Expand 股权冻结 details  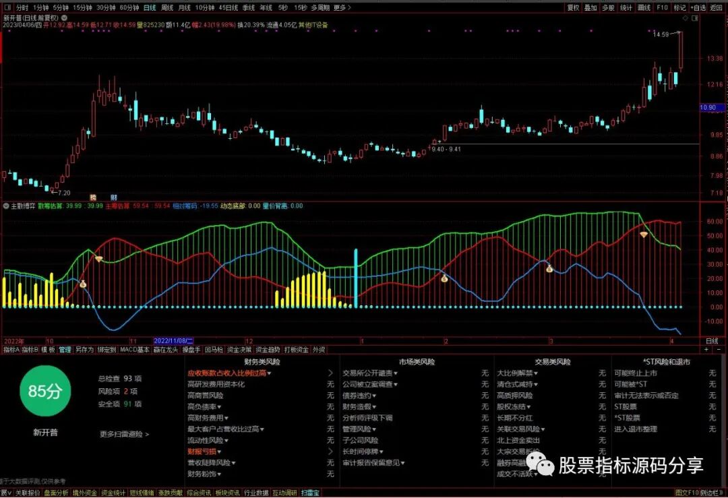click(x=529, y=407)
